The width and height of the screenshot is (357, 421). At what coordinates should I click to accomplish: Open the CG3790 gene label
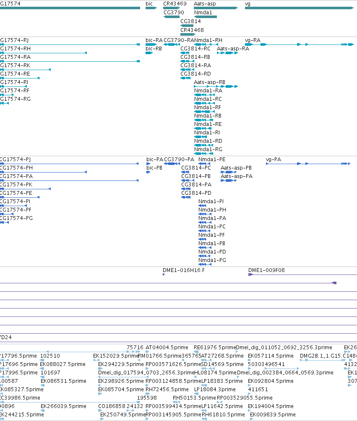174,13
